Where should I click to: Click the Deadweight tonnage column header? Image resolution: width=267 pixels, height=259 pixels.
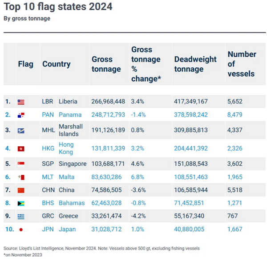(x=195, y=64)
